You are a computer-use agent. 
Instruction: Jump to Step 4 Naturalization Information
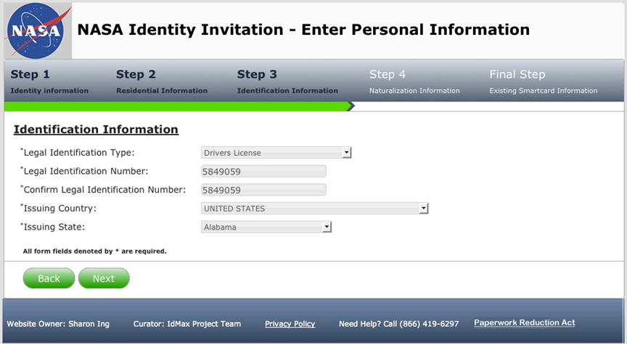click(414, 82)
